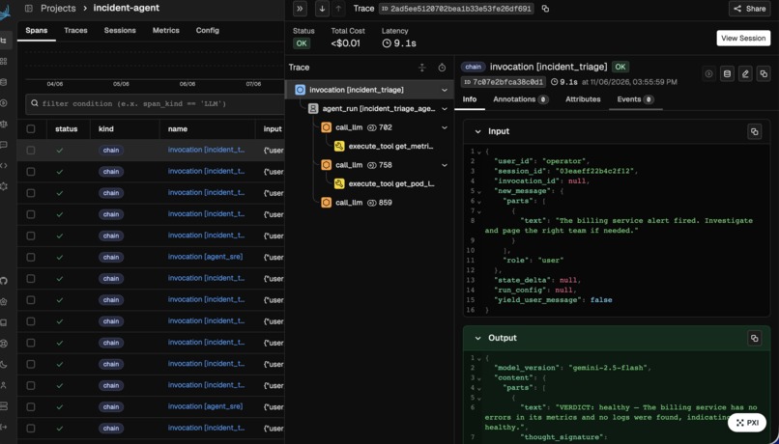Collapse the agent_run tree node chevron
The image size is (779, 444).
tap(445, 109)
